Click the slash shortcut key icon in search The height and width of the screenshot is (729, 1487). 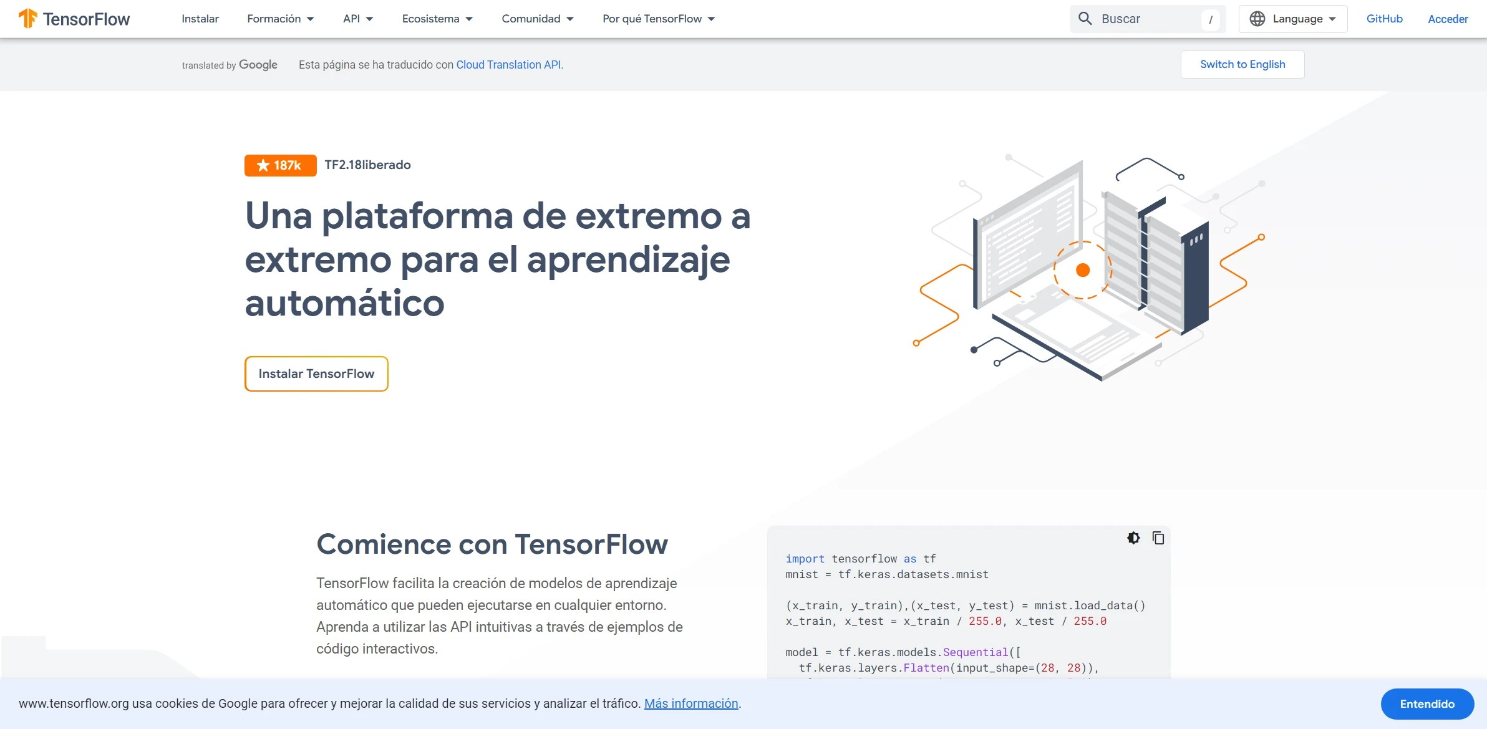(1210, 19)
